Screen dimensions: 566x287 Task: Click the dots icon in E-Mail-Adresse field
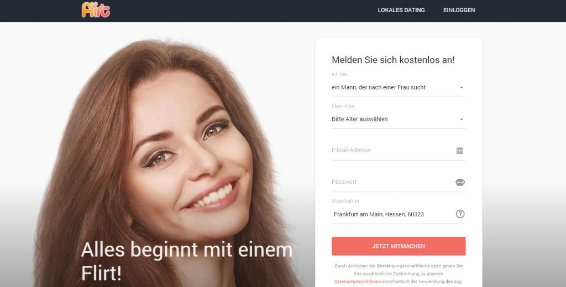459,151
